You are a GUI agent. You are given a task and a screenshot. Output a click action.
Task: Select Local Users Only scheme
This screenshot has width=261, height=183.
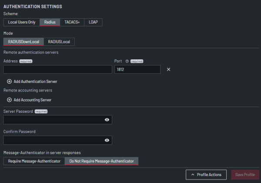(21, 22)
